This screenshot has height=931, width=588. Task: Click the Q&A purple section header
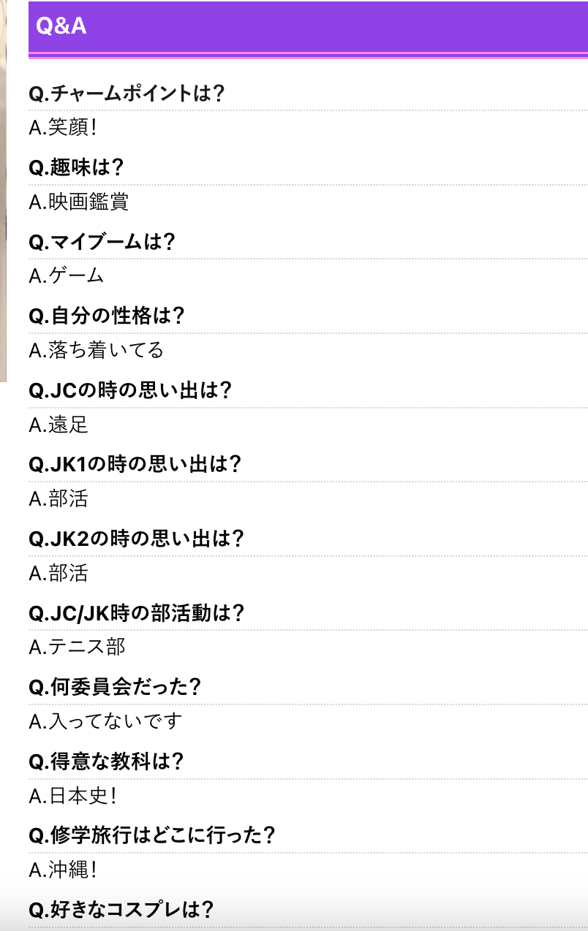click(308, 28)
